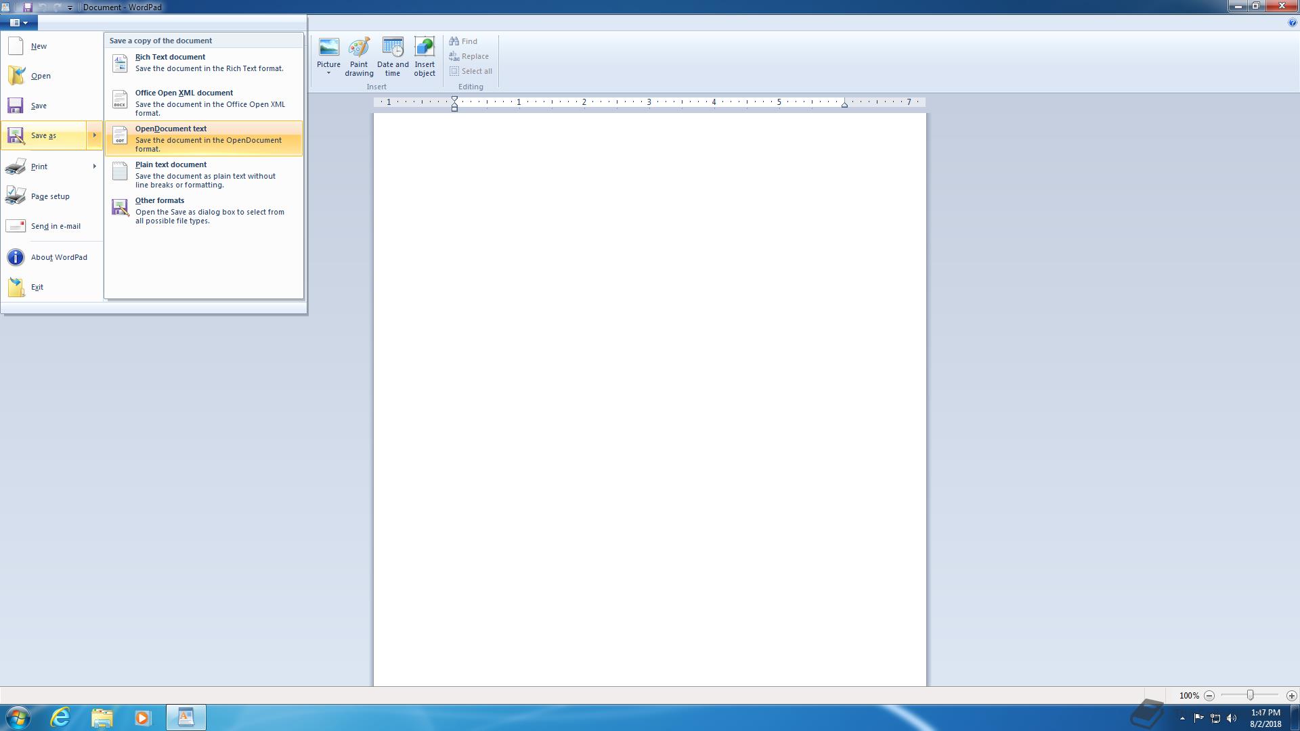
Task: Click Find in the Editing group
Action: pos(463,41)
